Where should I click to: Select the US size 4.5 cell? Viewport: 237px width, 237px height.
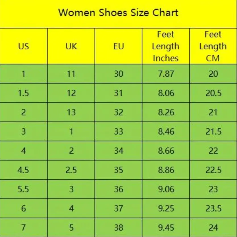point(23,170)
